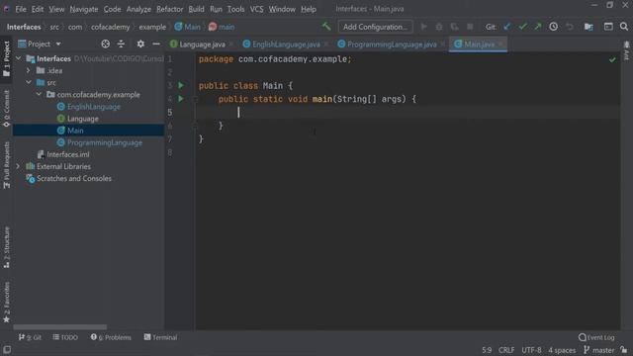Click the Project panel horizontal scrollbar
This screenshot has height=356, width=633.
(59, 327)
